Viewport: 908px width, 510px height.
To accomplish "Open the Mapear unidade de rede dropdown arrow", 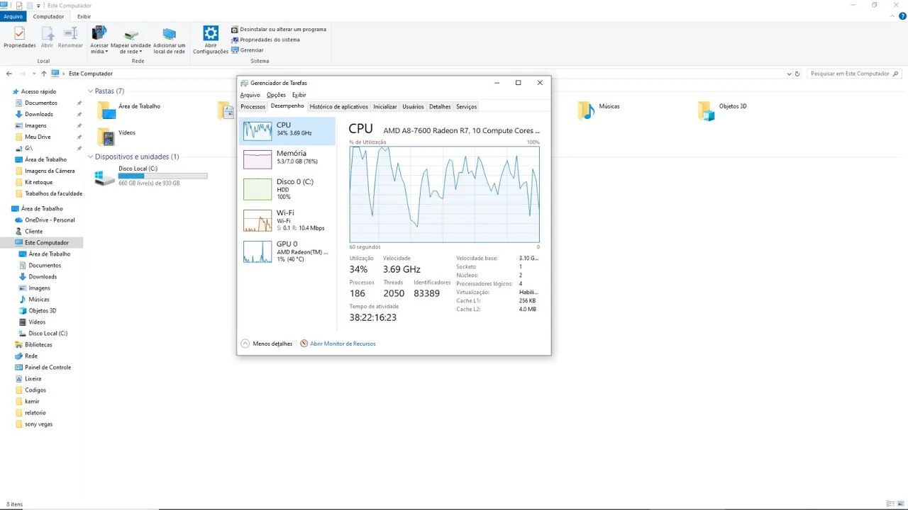I will (x=140, y=52).
